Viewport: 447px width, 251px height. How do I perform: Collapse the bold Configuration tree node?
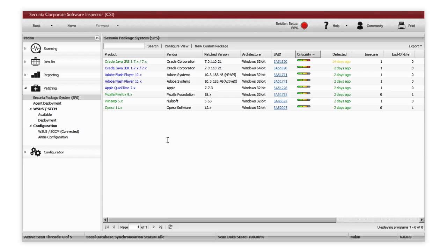pyautogui.click(x=31, y=126)
